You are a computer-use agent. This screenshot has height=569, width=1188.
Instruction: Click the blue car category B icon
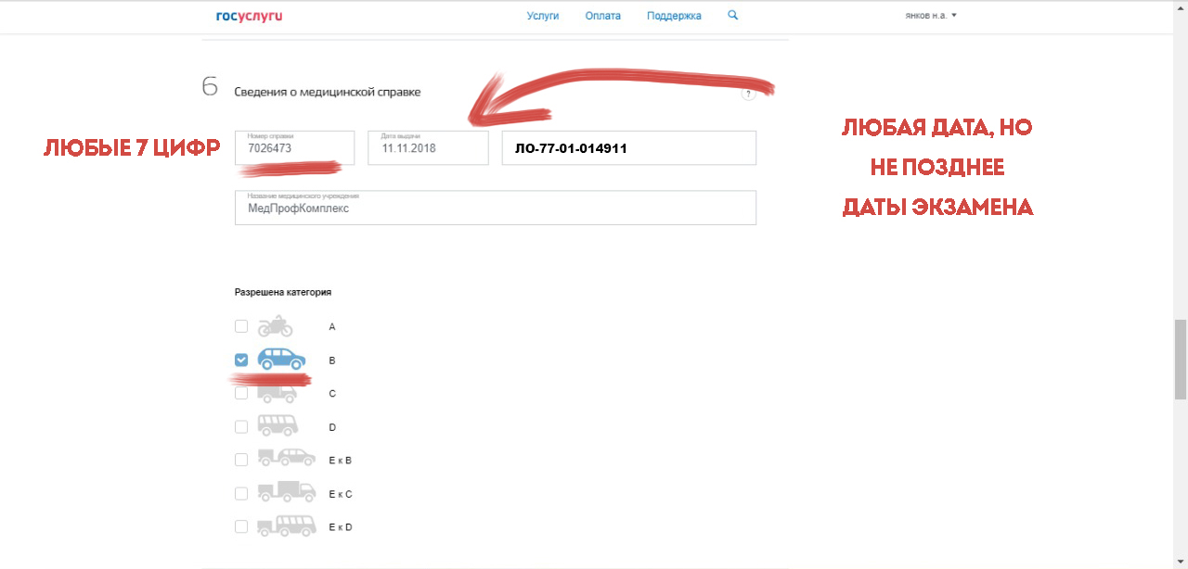(x=281, y=360)
